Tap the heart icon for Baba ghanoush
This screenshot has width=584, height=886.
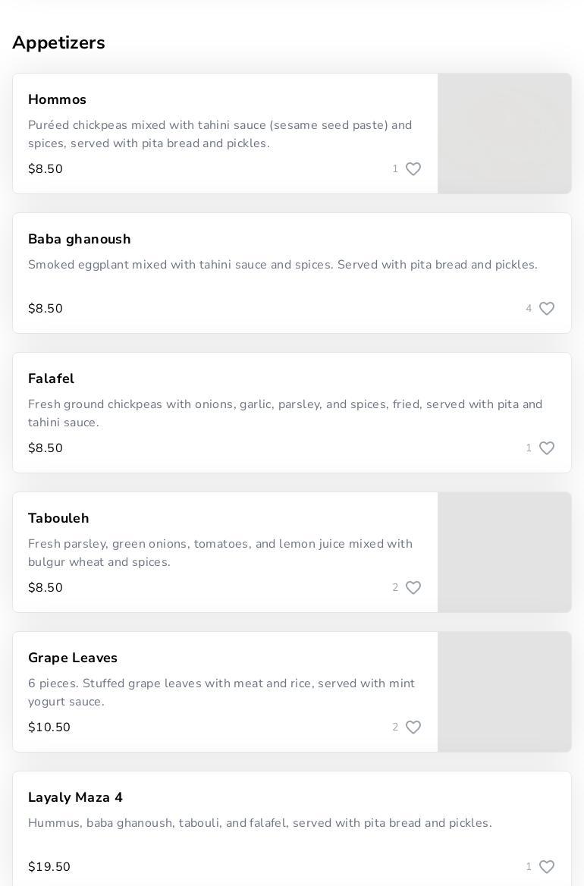547,309
